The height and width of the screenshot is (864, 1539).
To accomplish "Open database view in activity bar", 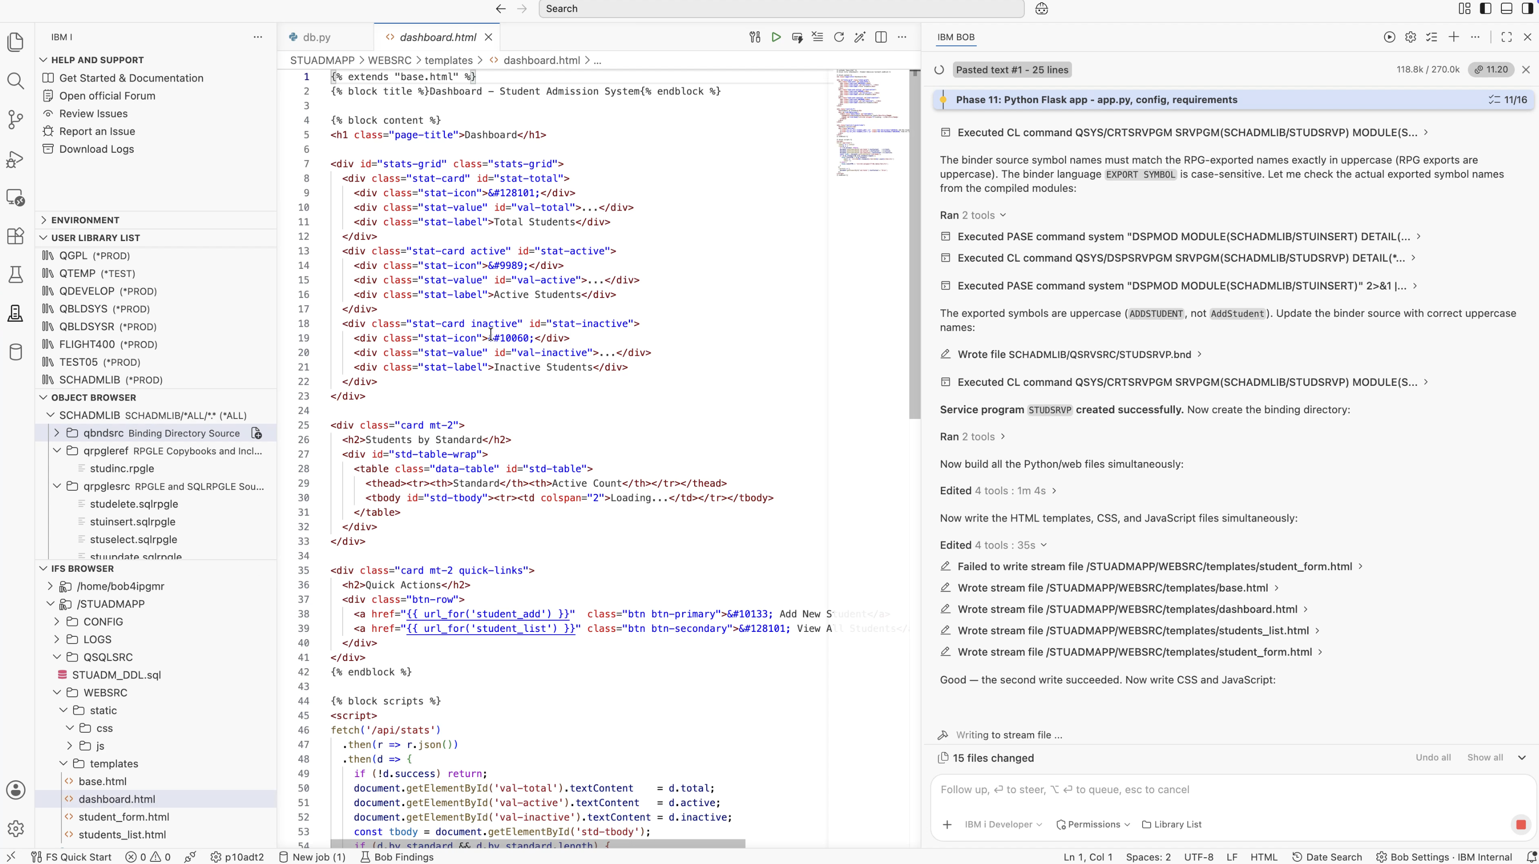I will coord(16,352).
